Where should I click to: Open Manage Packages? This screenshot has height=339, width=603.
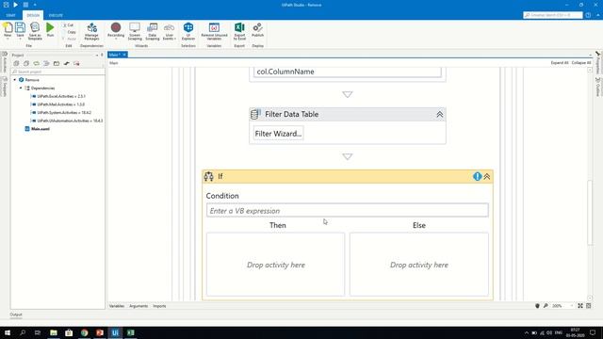pos(91,31)
